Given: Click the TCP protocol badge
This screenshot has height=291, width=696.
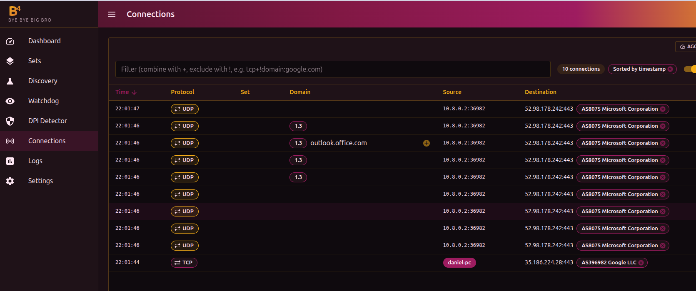Looking at the screenshot, I should tap(184, 263).
